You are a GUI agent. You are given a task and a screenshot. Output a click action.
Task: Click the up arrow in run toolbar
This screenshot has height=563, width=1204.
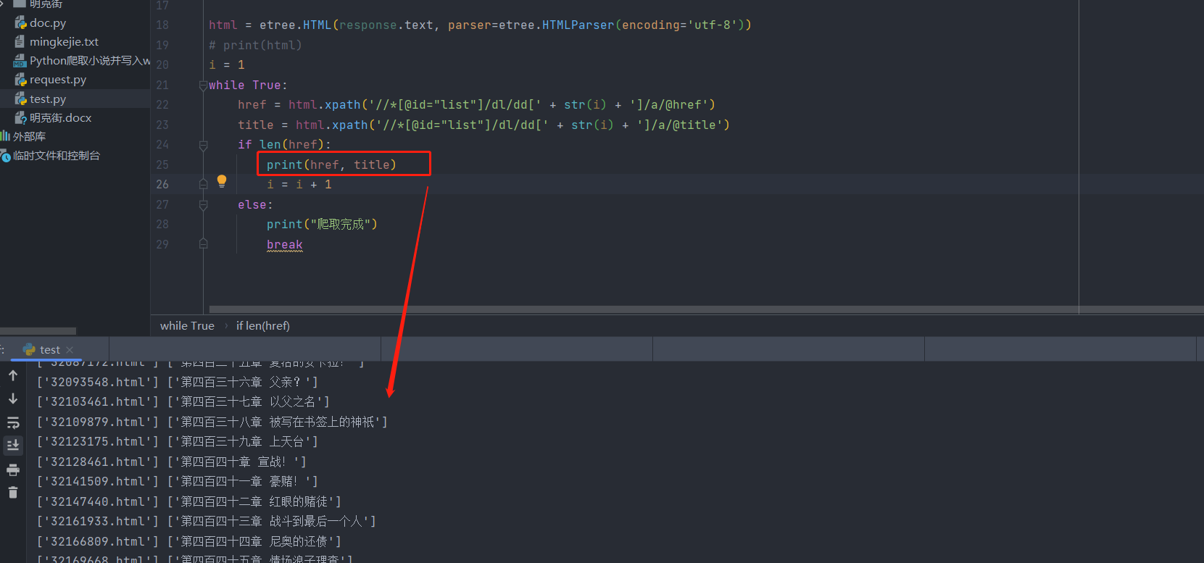(13, 375)
